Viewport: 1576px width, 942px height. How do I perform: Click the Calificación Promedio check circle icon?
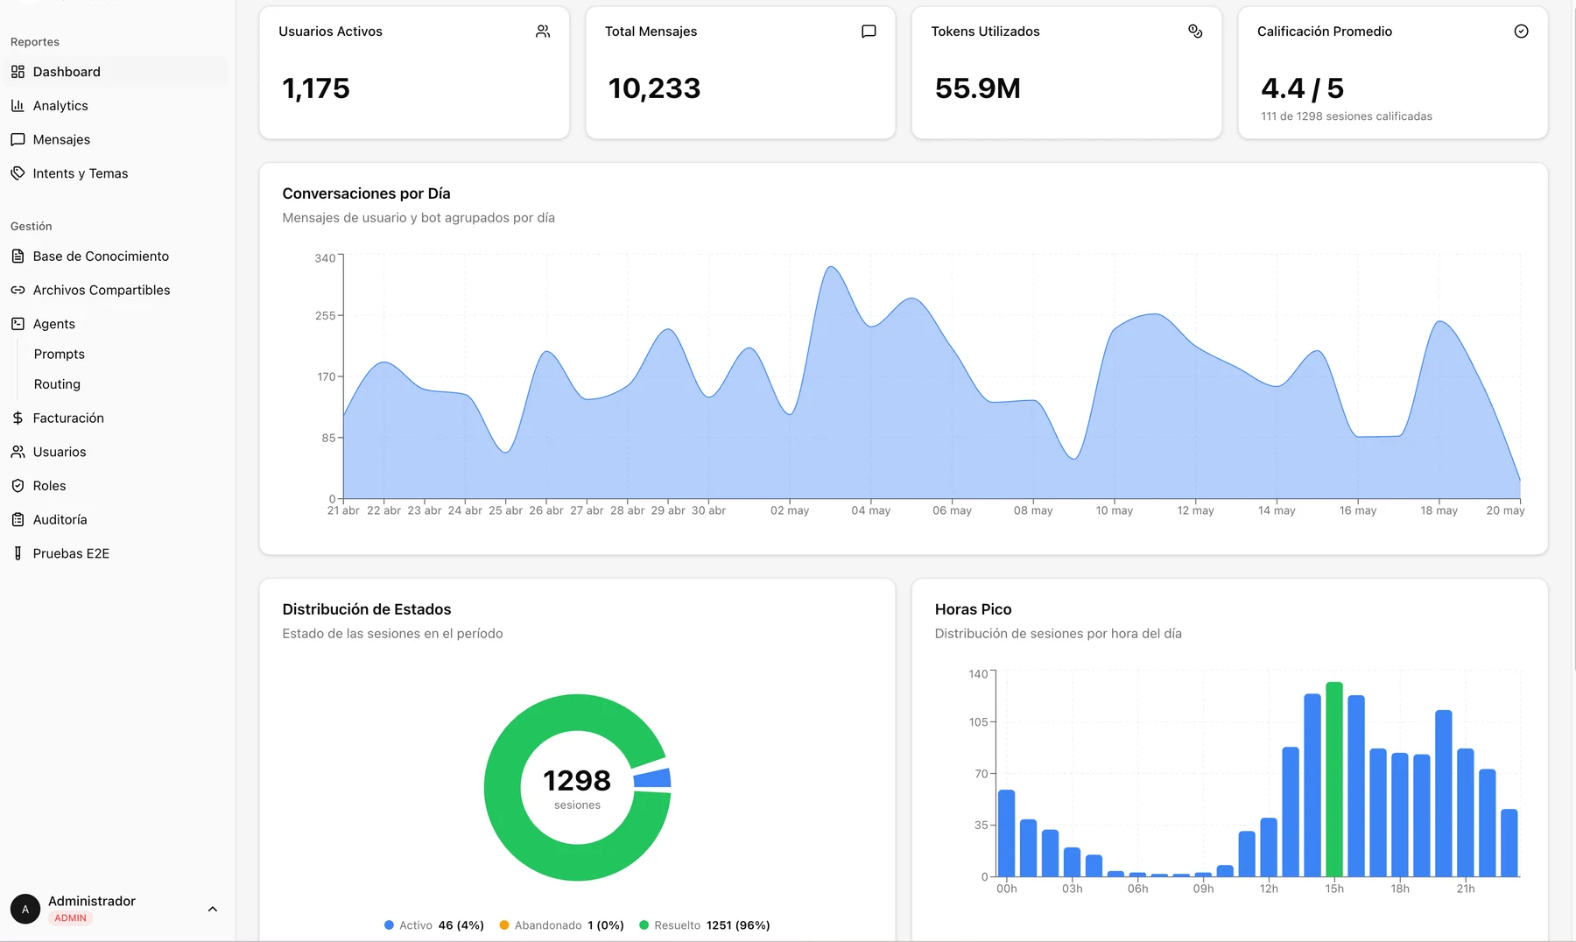(1522, 32)
